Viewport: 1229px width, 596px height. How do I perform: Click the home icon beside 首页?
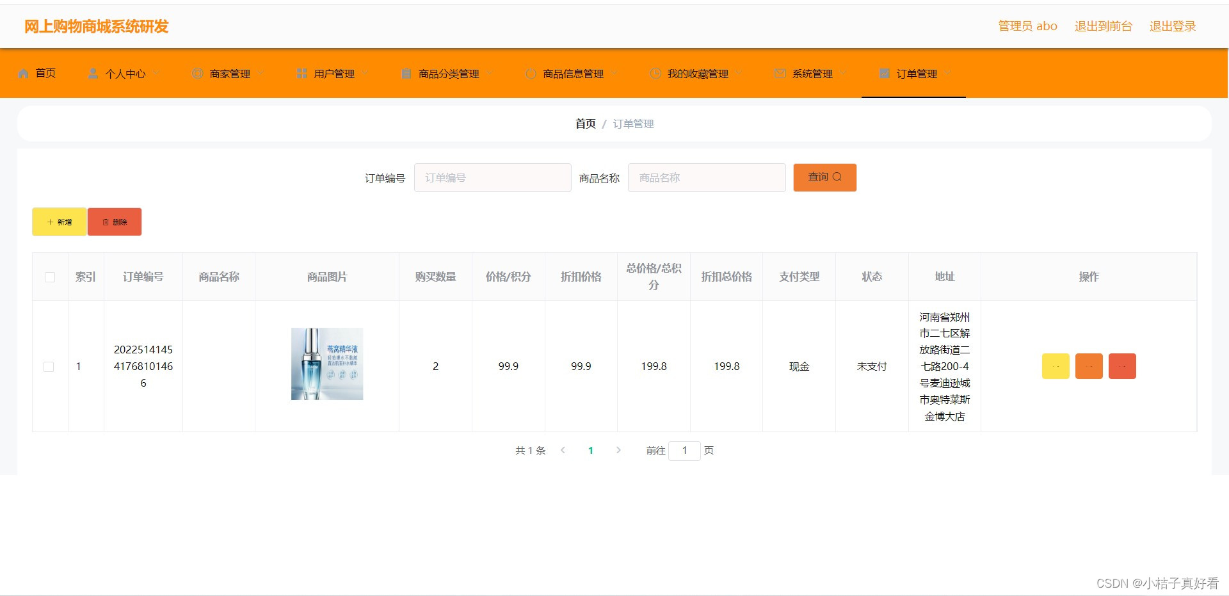click(x=24, y=74)
